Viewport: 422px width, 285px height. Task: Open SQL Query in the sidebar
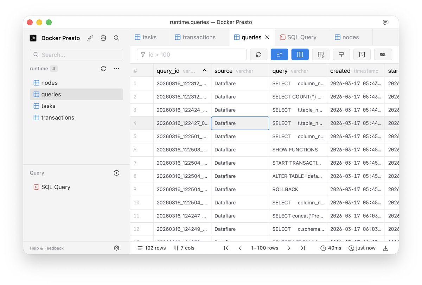coord(76,187)
